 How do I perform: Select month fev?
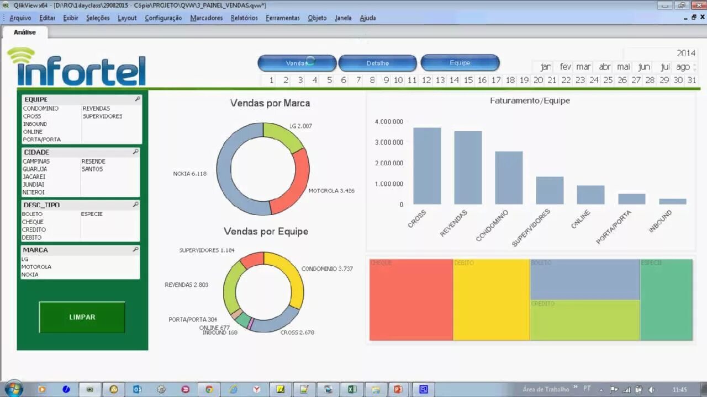[565, 67]
